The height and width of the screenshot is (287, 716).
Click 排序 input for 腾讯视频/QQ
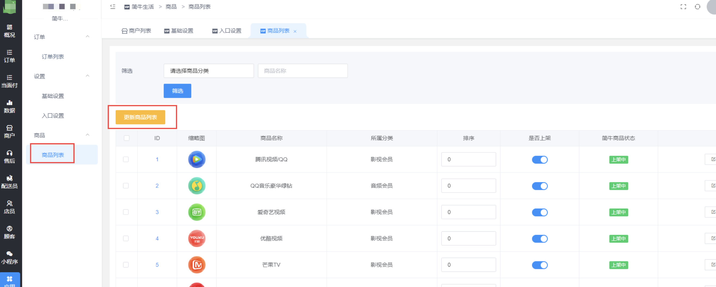click(x=468, y=159)
